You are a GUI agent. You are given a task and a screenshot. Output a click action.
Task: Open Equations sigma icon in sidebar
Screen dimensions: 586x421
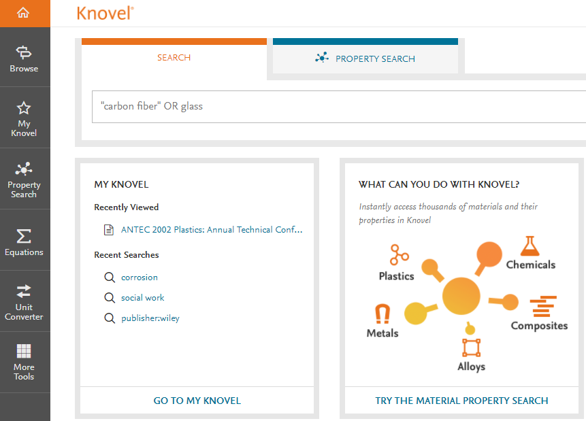[24, 236]
